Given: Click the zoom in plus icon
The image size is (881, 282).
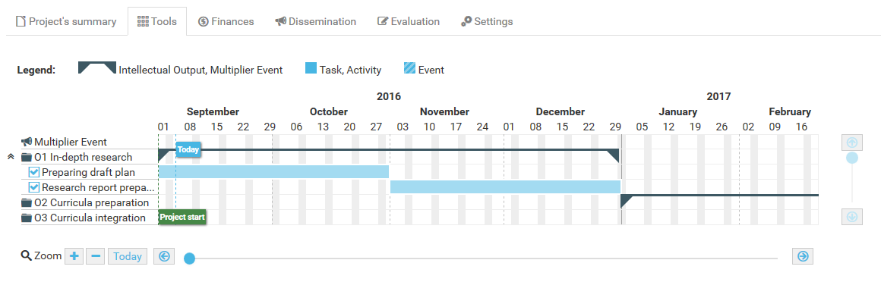Looking at the screenshot, I should tap(74, 256).
